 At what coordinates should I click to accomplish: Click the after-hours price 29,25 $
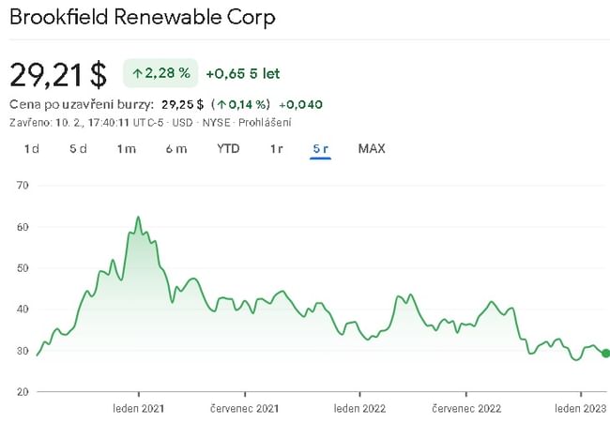pyautogui.click(x=182, y=104)
